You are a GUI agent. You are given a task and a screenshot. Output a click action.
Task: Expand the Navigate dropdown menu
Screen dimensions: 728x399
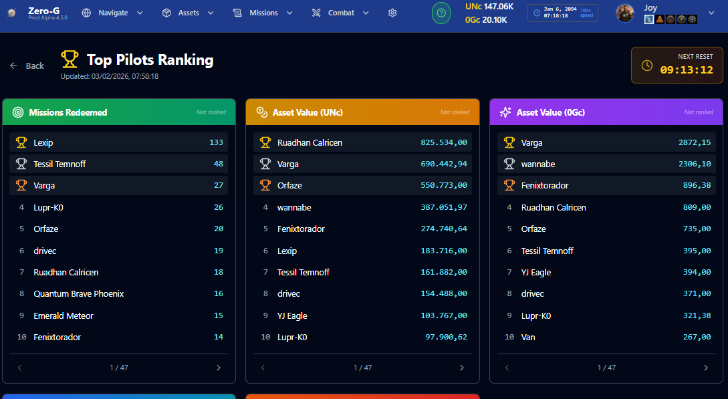coord(112,13)
